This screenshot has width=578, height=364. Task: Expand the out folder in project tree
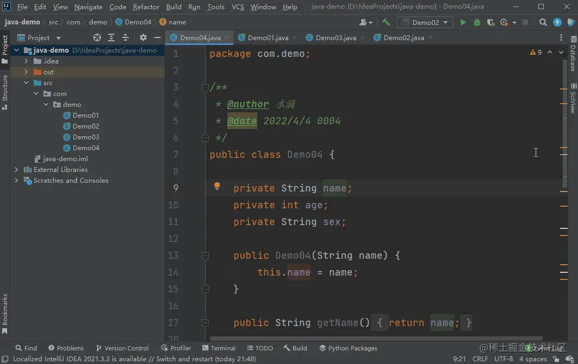click(26, 72)
